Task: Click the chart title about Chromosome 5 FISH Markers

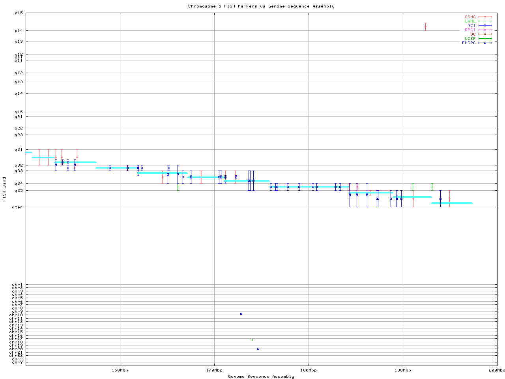Action: [x=261, y=6]
